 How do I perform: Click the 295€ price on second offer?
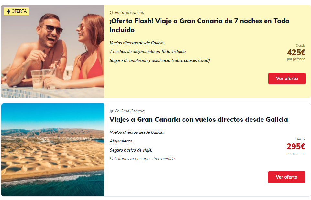[x=296, y=147]
